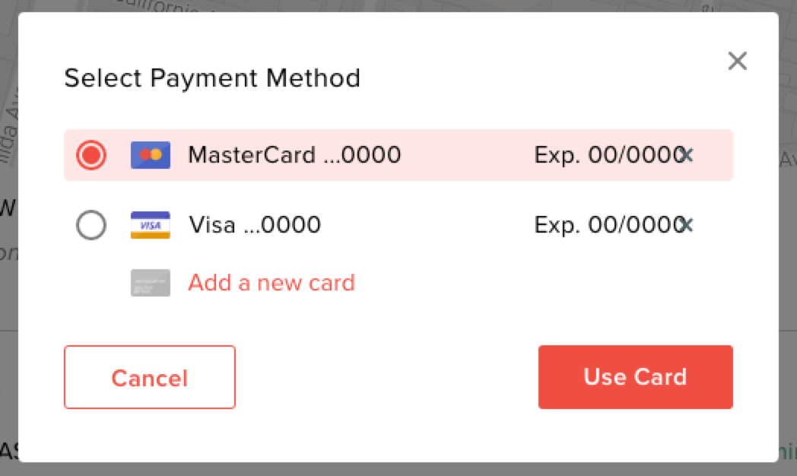
Task: Click the Select Payment Method heading
Action: (212, 78)
